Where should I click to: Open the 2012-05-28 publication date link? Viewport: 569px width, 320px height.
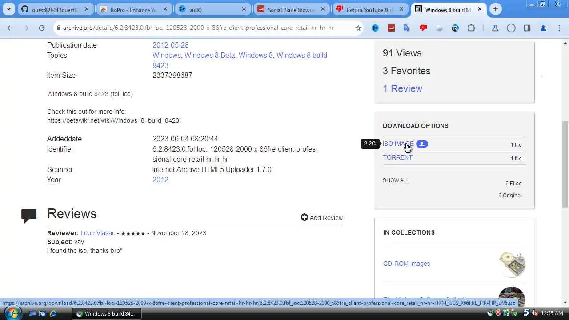(x=170, y=45)
